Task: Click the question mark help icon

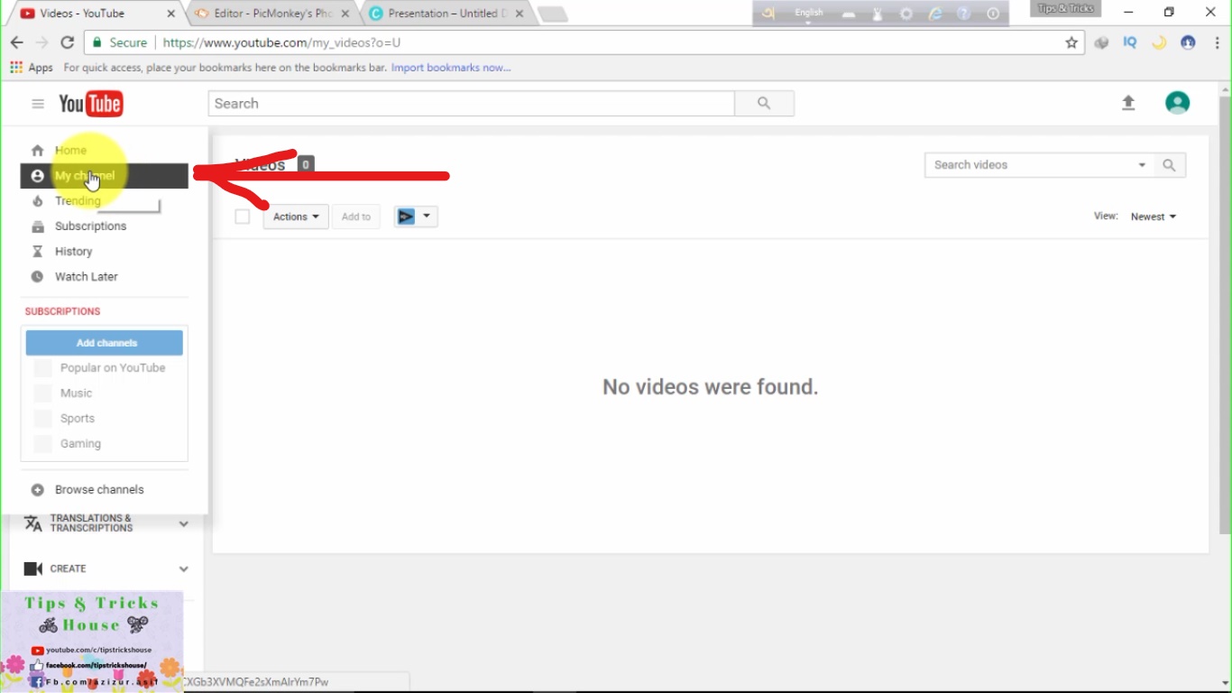Action: point(964,14)
